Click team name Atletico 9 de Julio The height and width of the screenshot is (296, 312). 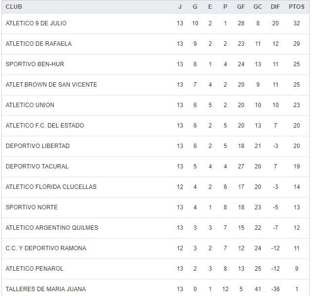point(36,23)
